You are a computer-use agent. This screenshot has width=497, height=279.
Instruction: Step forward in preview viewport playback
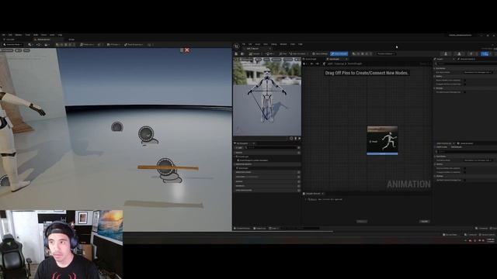click(x=300, y=138)
